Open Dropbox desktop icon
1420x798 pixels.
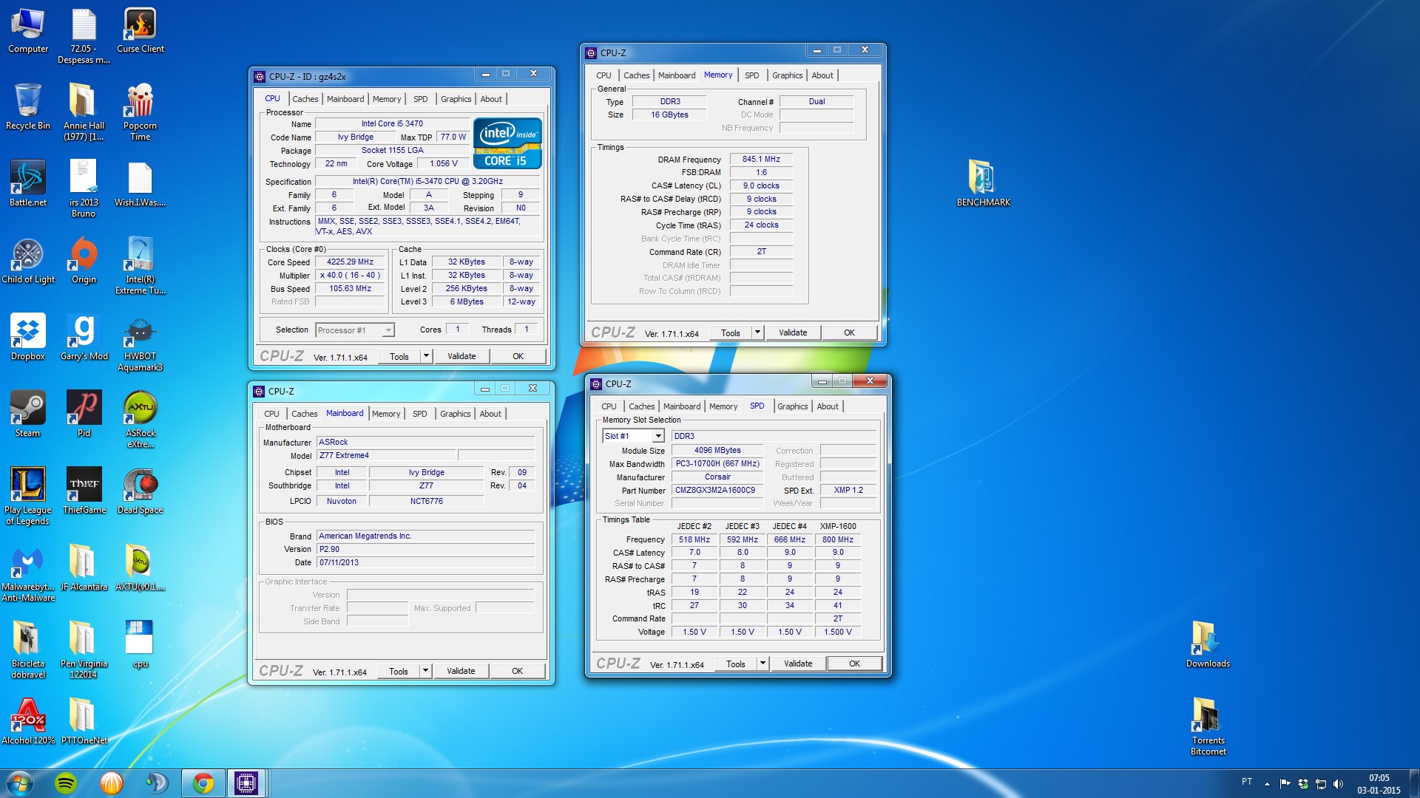tap(28, 338)
